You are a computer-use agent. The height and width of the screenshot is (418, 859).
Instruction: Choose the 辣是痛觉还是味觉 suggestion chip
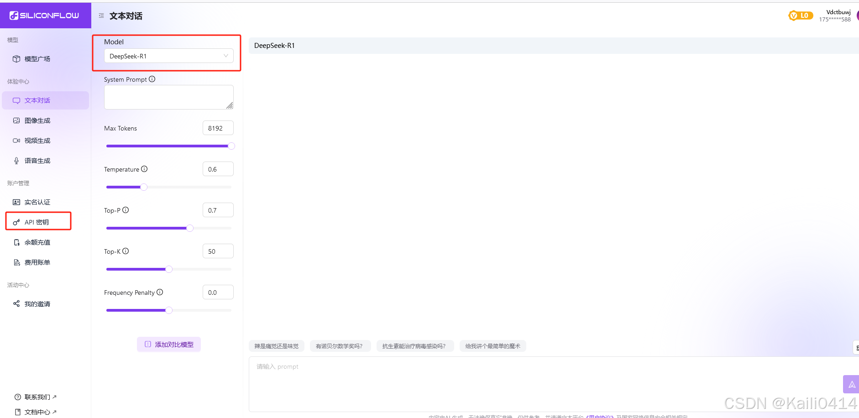pos(277,346)
